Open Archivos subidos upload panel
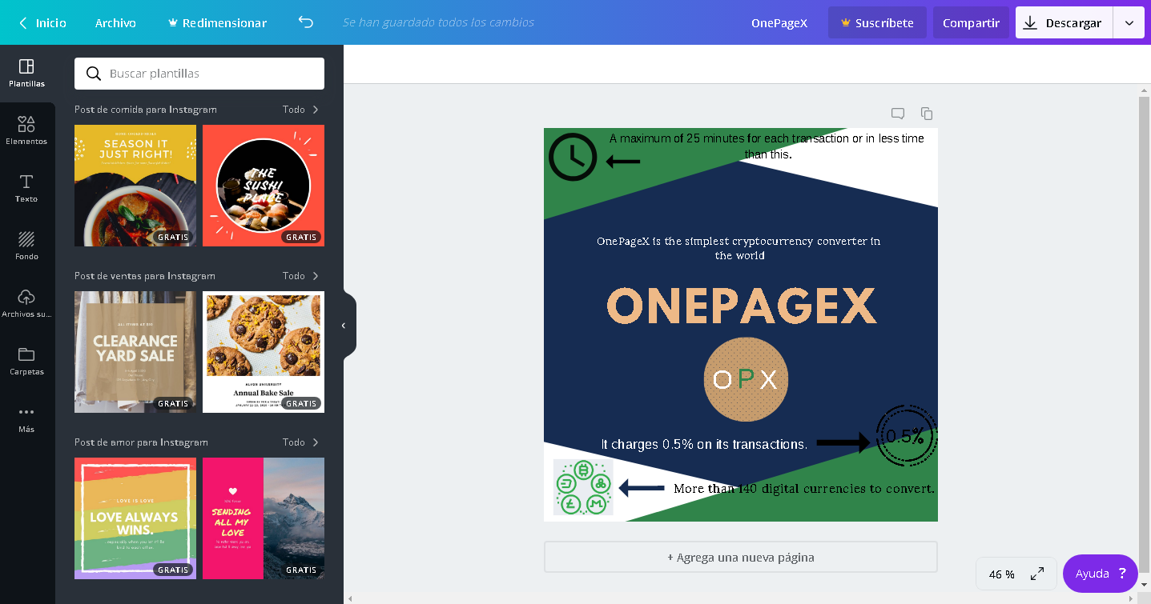Viewport: 1151px width, 604px height. point(26,304)
